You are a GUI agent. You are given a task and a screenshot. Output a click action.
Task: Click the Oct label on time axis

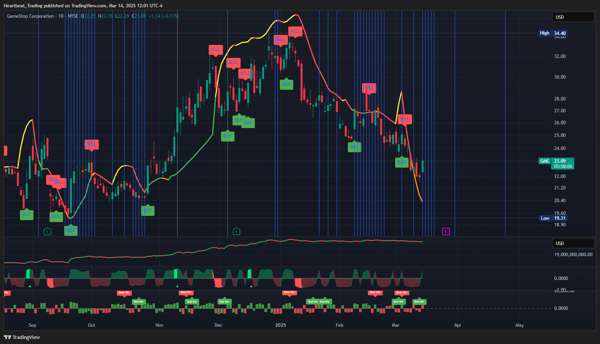(91, 325)
